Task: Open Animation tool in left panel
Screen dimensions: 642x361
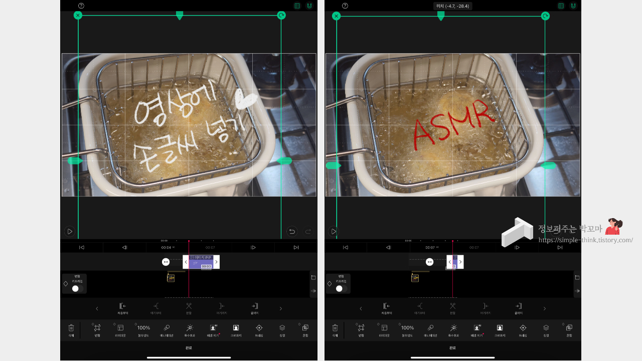Action: 167,330
